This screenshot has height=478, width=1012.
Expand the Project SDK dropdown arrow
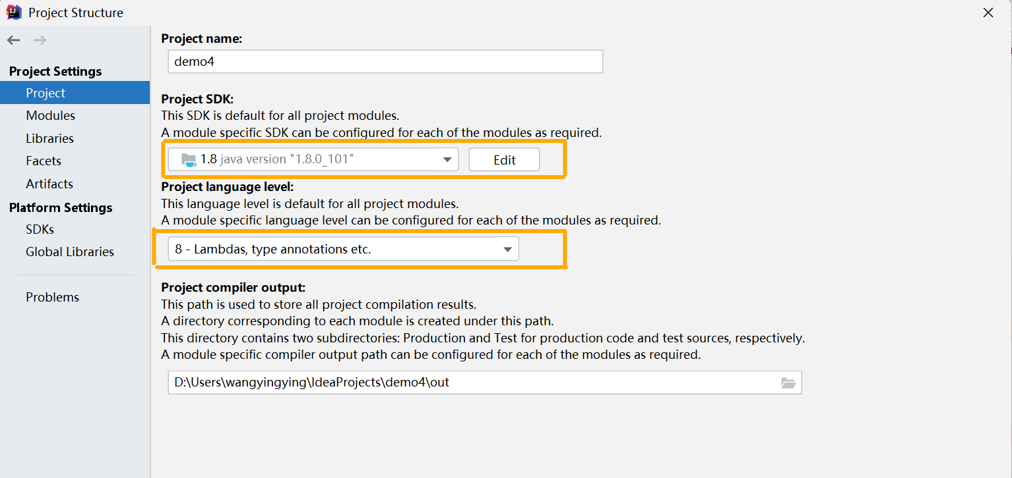point(447,159)
